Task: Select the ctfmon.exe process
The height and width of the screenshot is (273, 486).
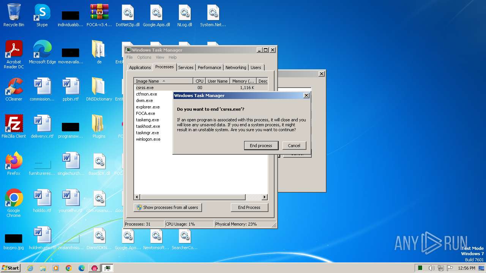Action: click(147, 94)
